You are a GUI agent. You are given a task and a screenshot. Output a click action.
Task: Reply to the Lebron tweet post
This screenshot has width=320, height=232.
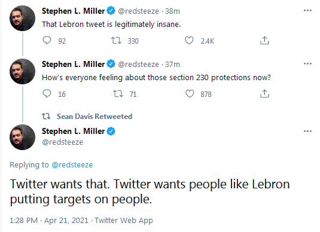[x=47, y=41]
